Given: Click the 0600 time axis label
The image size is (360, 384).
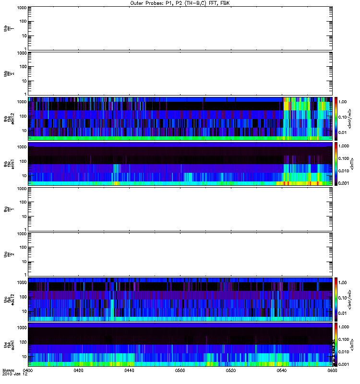Looking at the screenshot, I should pyautogui.click(x=332, y=371).
